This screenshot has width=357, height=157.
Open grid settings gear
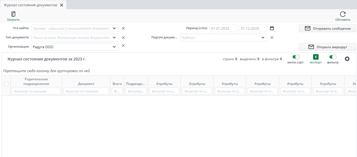pyautogui.click(x=347, y=59)
